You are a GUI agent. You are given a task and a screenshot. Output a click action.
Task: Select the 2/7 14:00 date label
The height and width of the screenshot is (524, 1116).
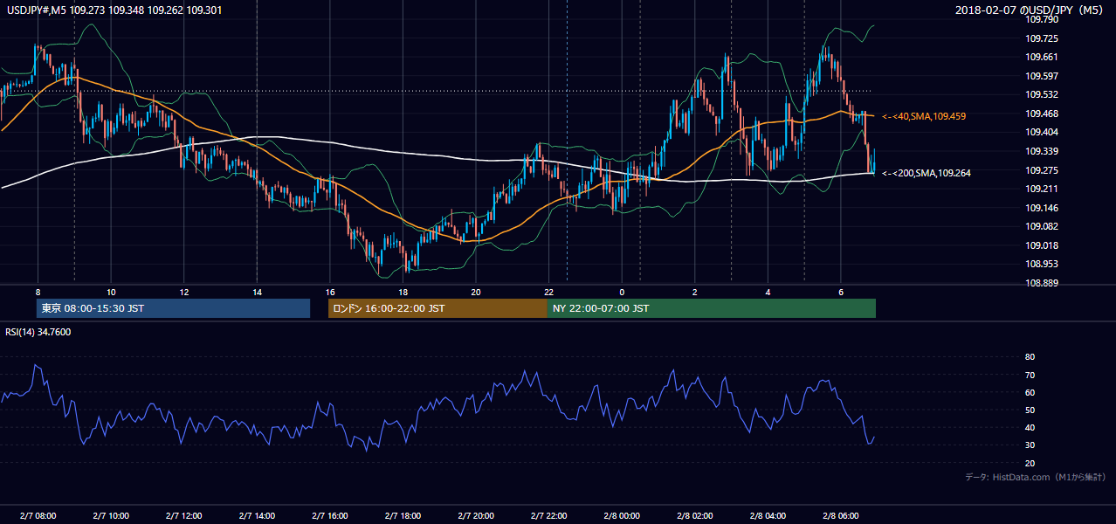(x=257, y=516)
